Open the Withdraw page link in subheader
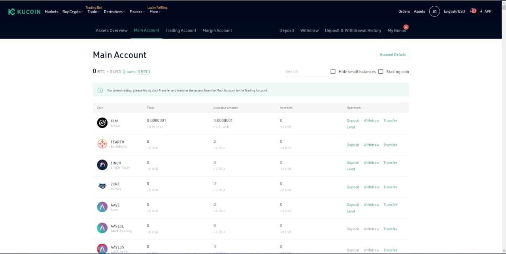The width and height of the screenshot is (506, 254). (309, 30)
